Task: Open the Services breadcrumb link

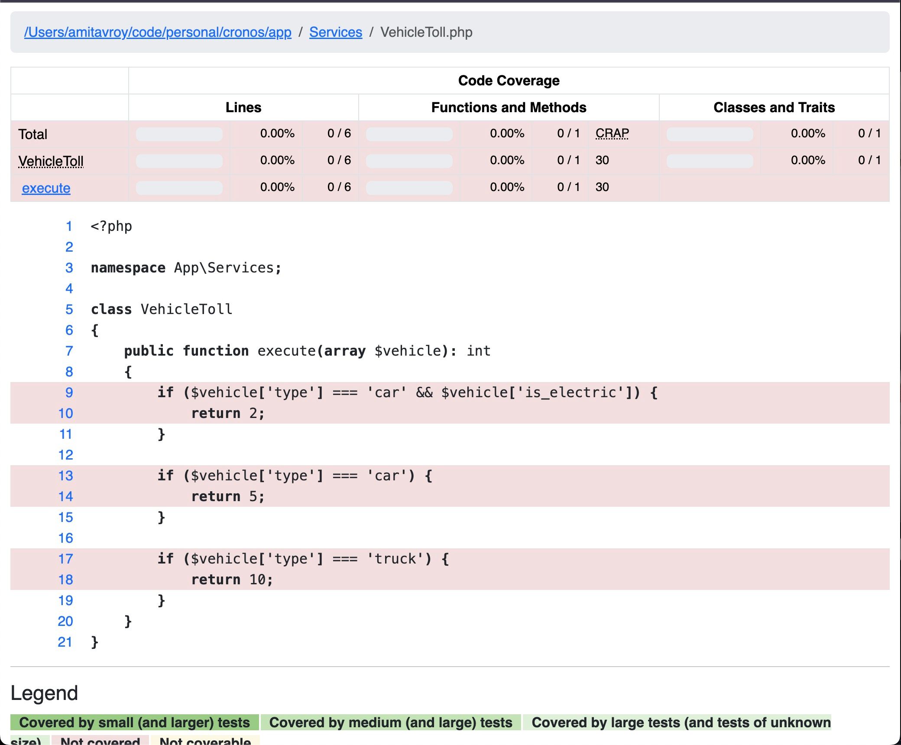Action: (x=336, y=32)
